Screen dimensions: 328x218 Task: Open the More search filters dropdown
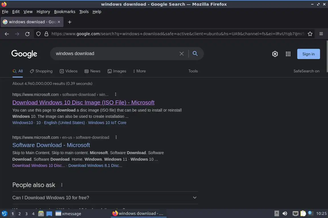[x=139, y=71]
